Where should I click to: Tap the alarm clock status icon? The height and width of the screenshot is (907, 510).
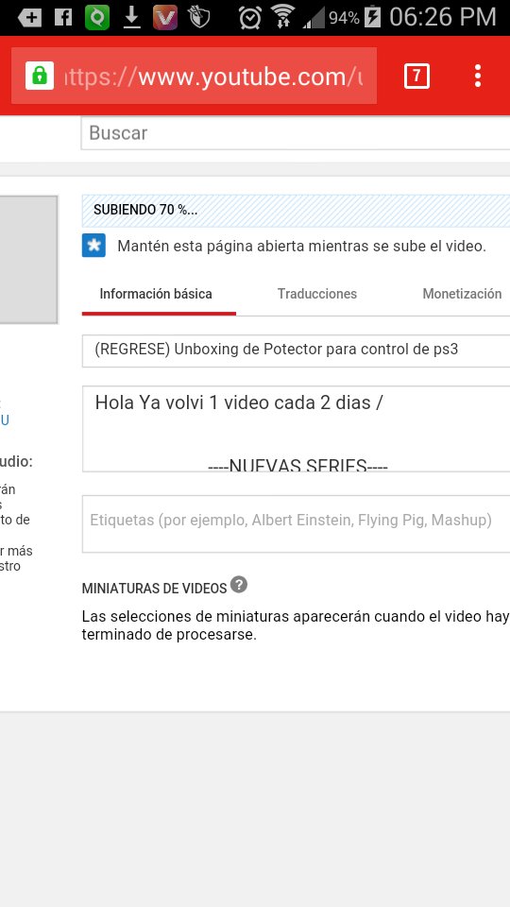249,18
